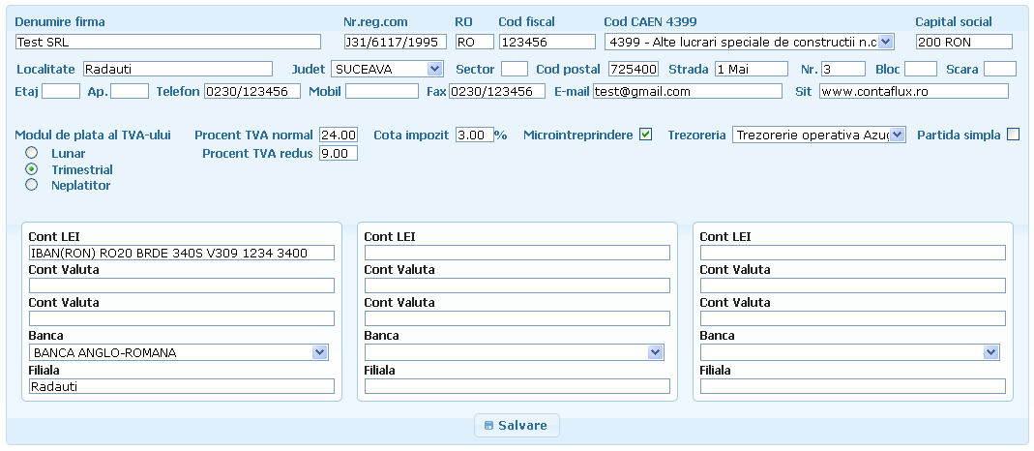This screenshot has height=451, width=1034.
Task: Click the empty Bloc field
Action: (921, 69)
